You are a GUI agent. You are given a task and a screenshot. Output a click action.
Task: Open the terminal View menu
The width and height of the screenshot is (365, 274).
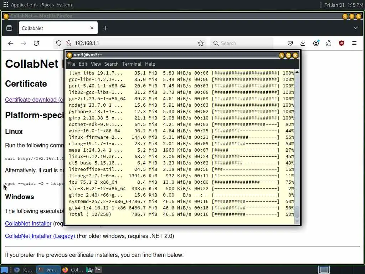point(96,64)
